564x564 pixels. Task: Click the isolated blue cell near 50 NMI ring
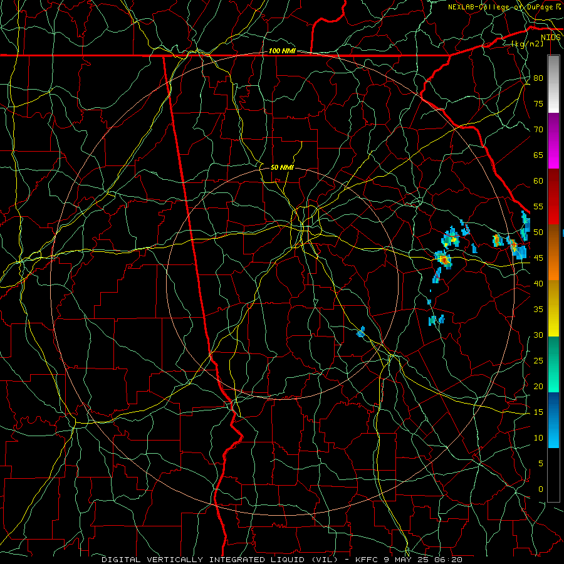[361, 332]
